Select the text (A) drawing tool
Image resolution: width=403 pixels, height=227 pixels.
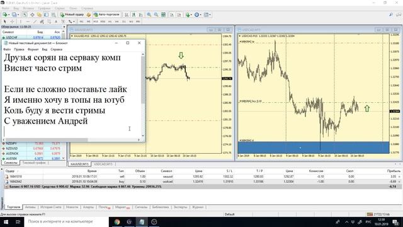(x=56, y=21)
